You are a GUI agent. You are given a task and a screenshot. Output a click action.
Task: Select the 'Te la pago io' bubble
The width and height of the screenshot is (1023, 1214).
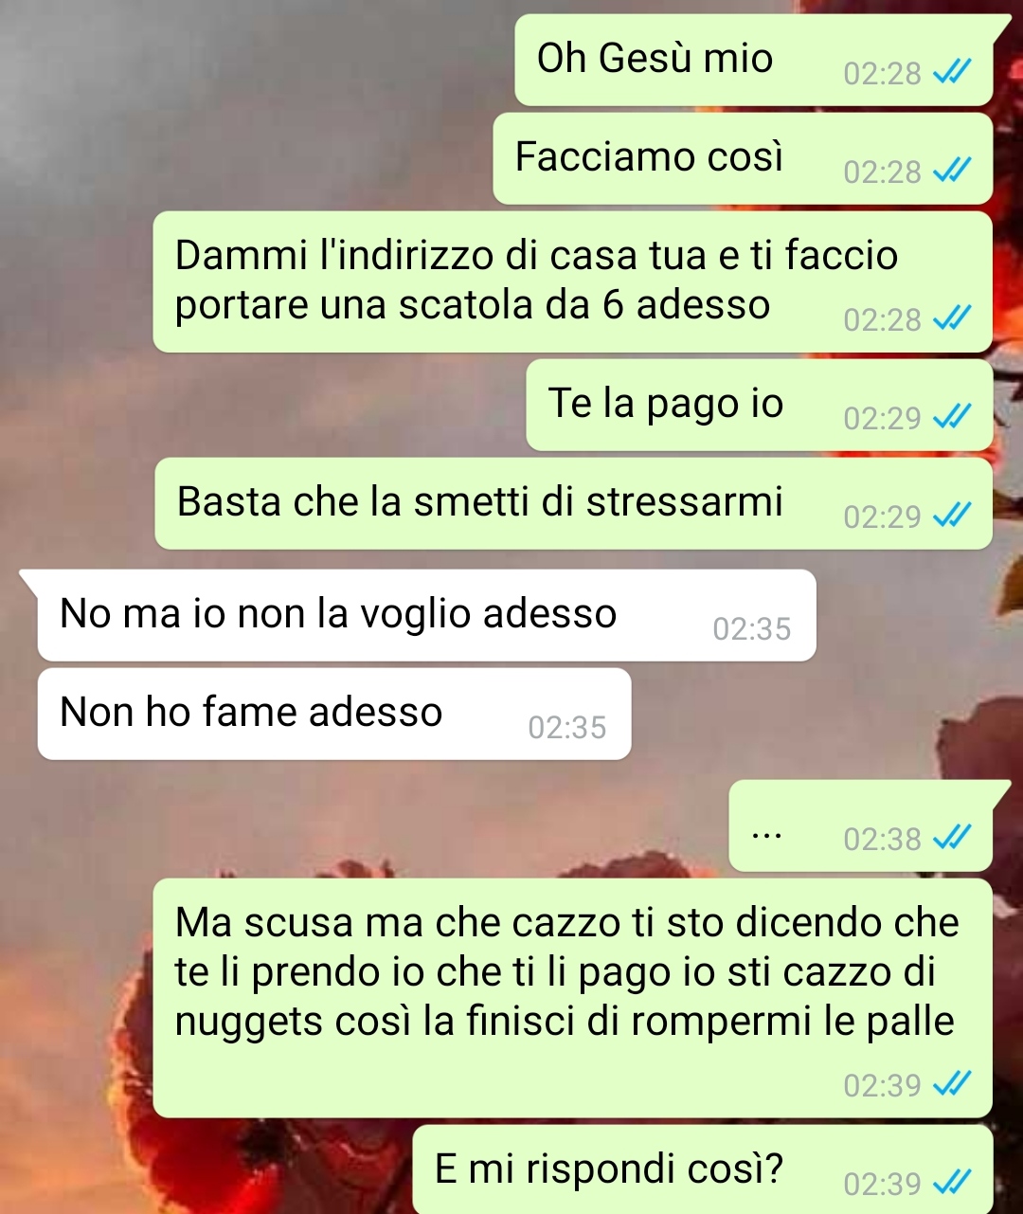760,405
